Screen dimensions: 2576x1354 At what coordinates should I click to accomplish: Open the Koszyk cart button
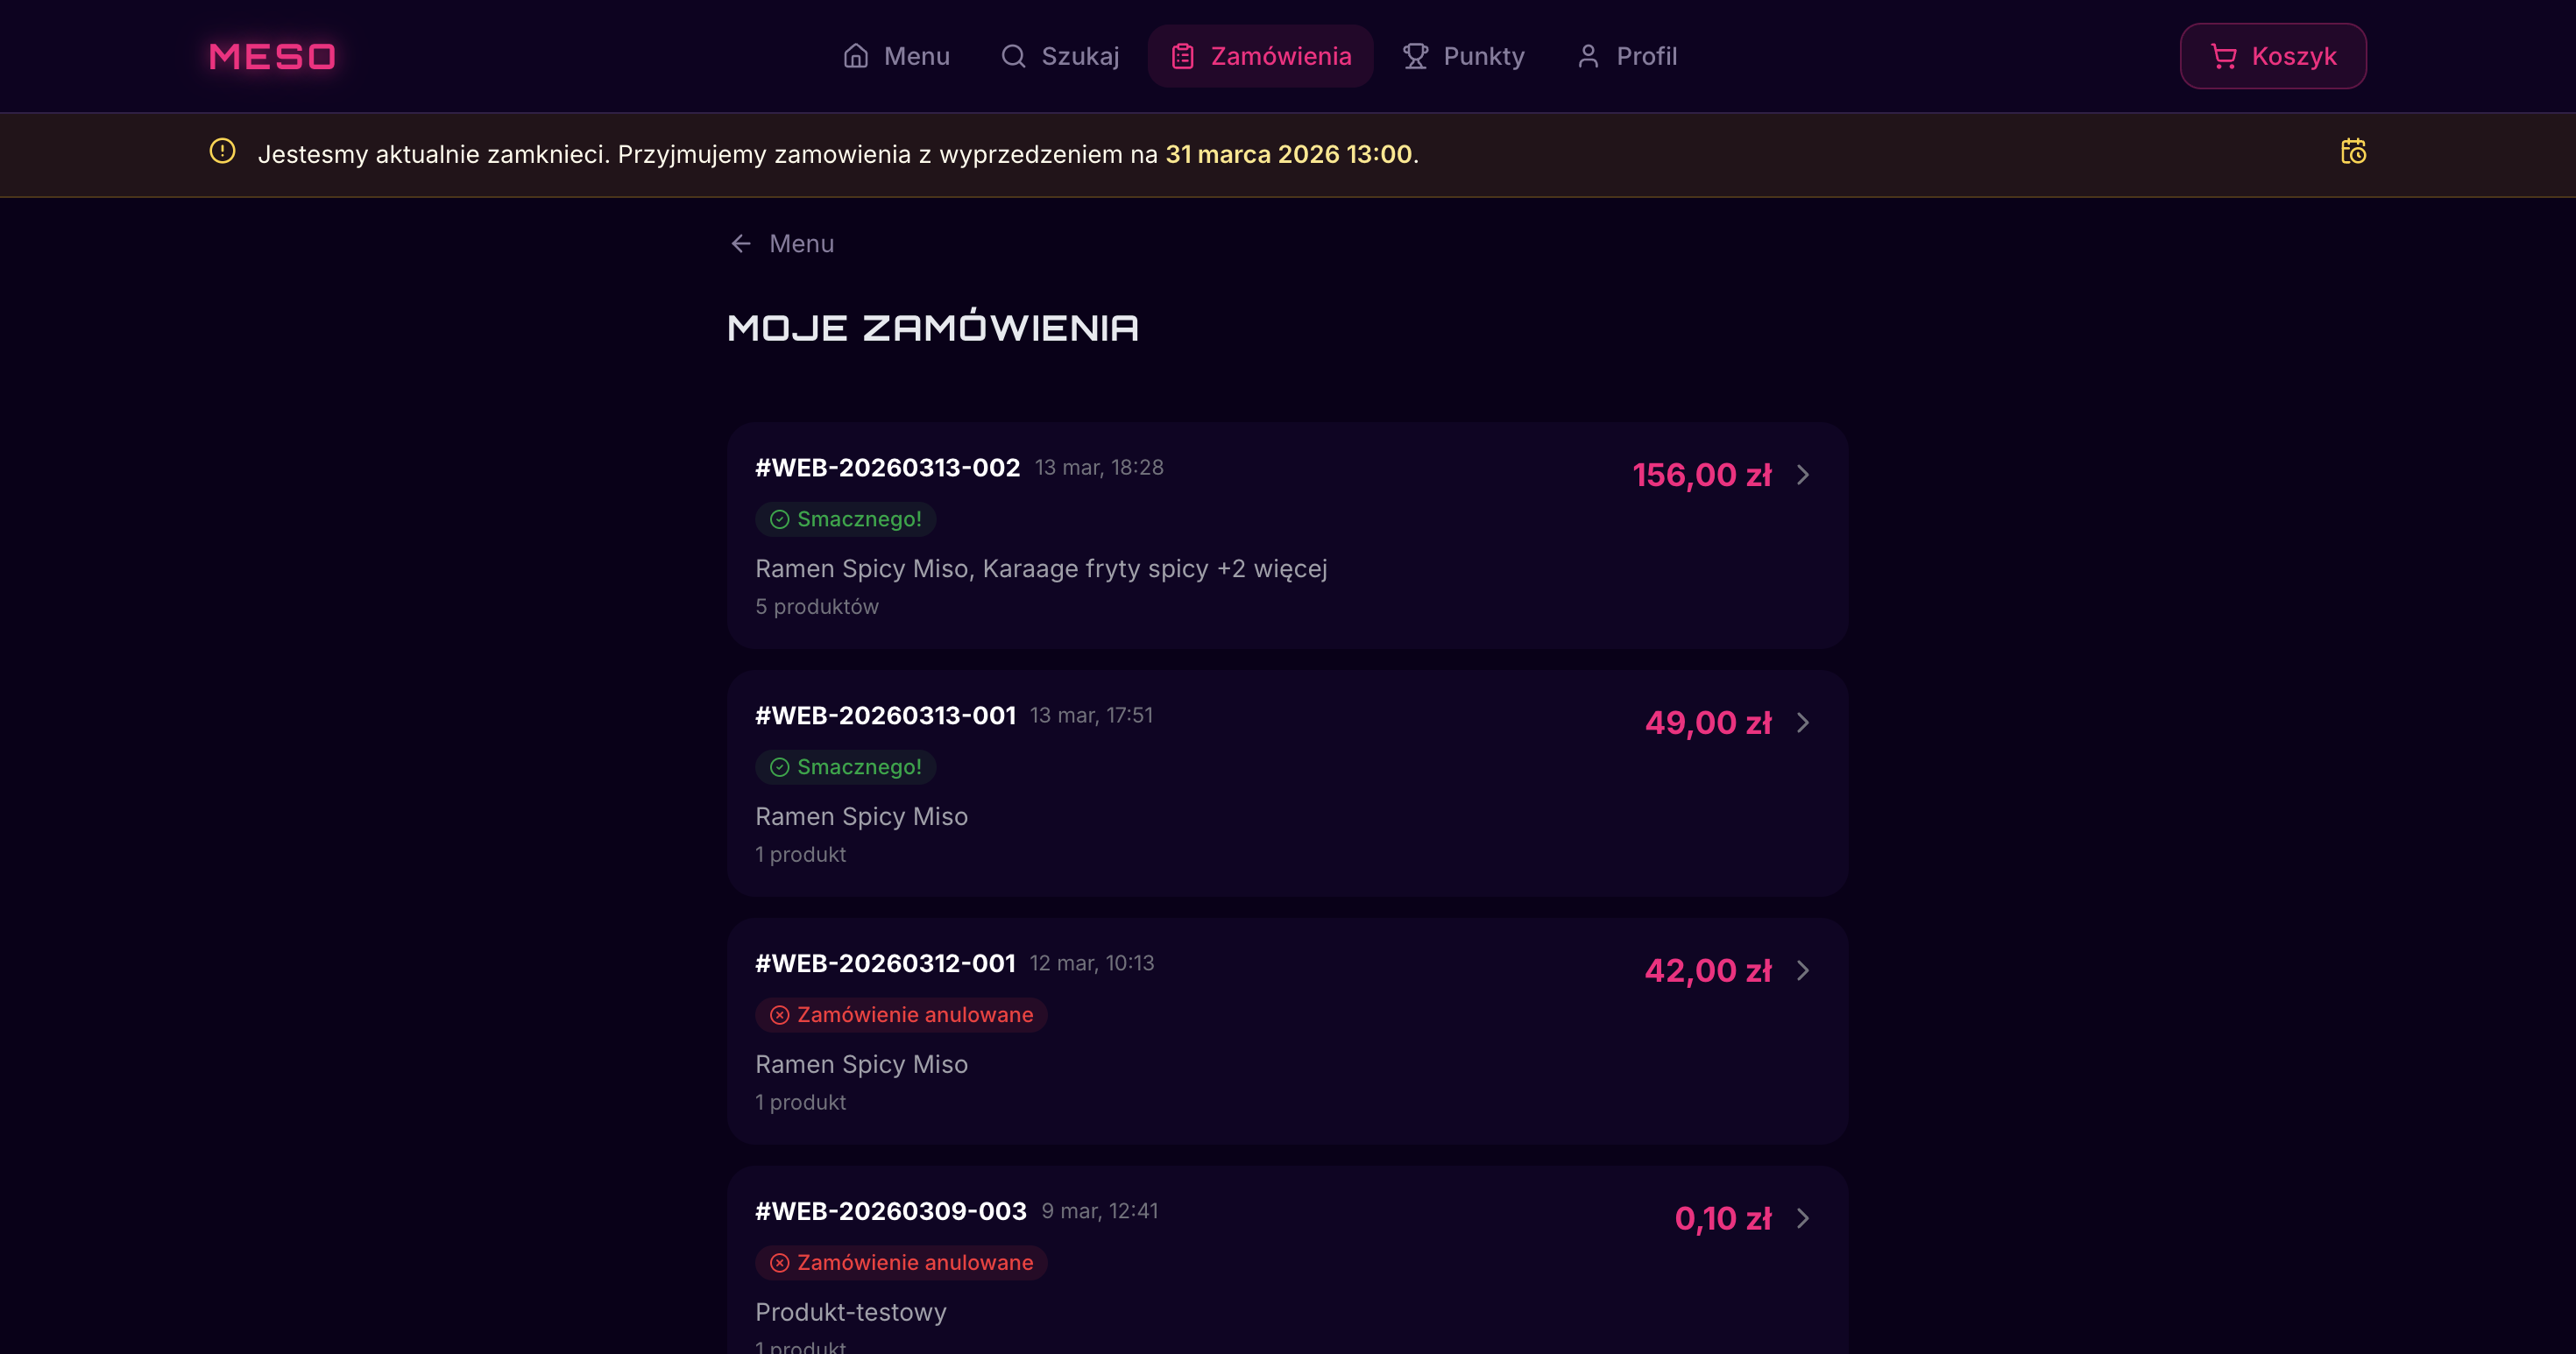2272,56
